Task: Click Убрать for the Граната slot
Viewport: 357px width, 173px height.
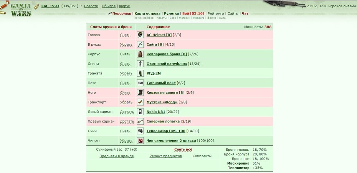Action: (x=126, y=74)
